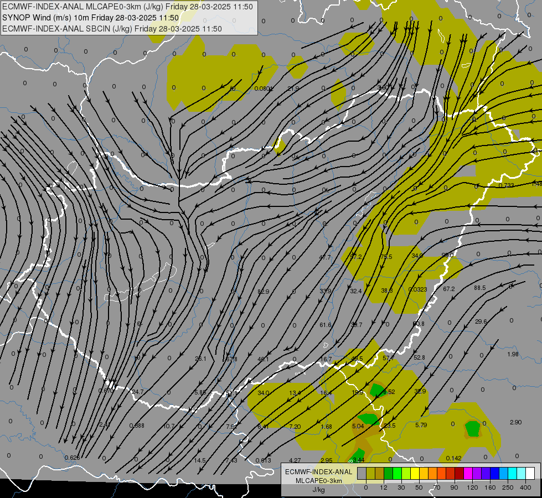Click the grid value 0.888 on the map
This screenshot has height=498, width=542.
pos(137,426)
